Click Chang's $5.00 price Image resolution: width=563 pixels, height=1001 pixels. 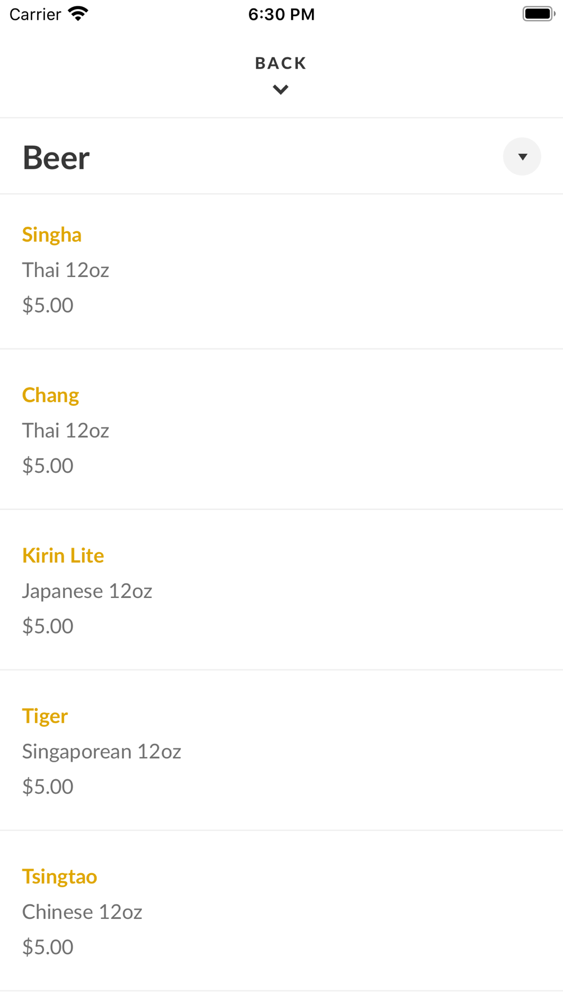click(48, 466)
